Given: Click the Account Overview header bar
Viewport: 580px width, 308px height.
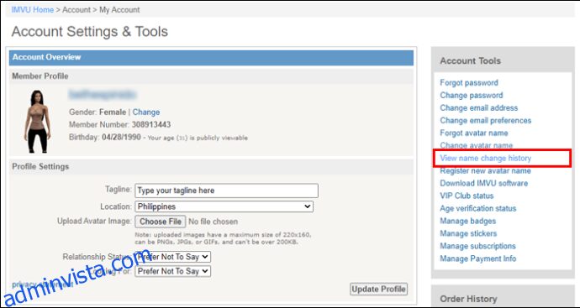Looking at the screenshot, I should 211,58.
